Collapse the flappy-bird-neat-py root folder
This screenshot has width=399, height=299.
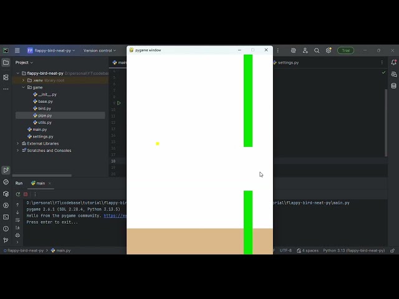click(18, 74)
